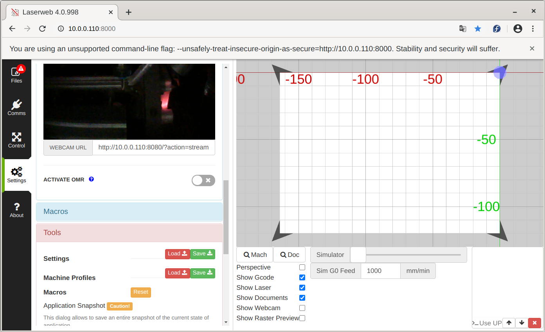Toggle the Activate OMR switch
Viewport: 545px width, 332px height.
pos(203,180)
